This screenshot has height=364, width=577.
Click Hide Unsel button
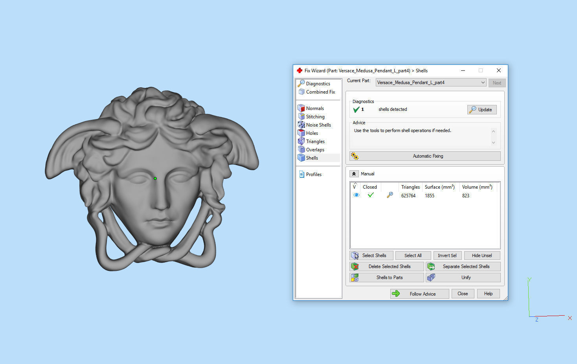pyautogui.click(x=482, y=256)
